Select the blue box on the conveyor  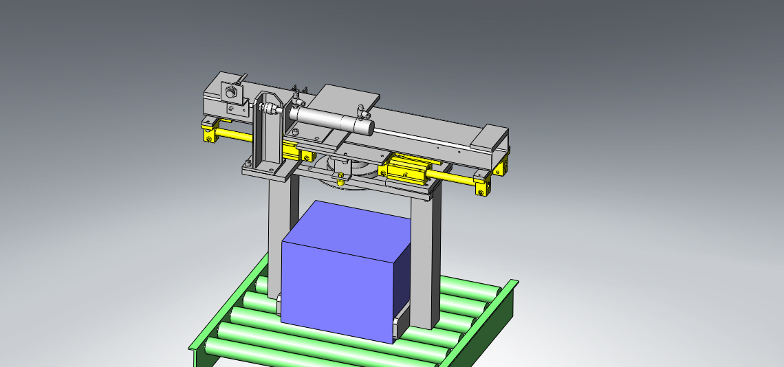(x=345, y=272)
